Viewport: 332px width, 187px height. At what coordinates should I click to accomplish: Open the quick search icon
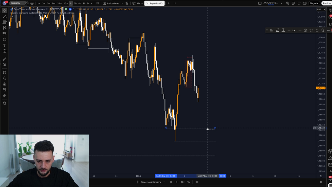pos(287,3)
